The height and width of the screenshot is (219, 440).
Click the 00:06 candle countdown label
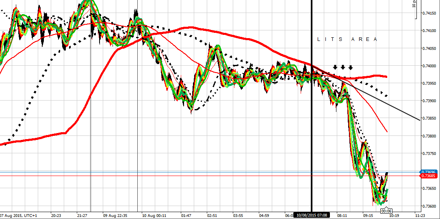[386, 211]
